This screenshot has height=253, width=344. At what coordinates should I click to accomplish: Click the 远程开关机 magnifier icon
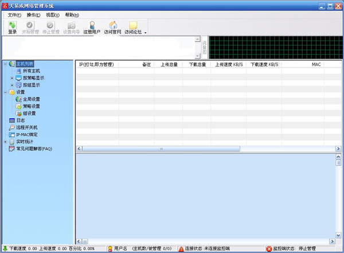click(11, 127)
